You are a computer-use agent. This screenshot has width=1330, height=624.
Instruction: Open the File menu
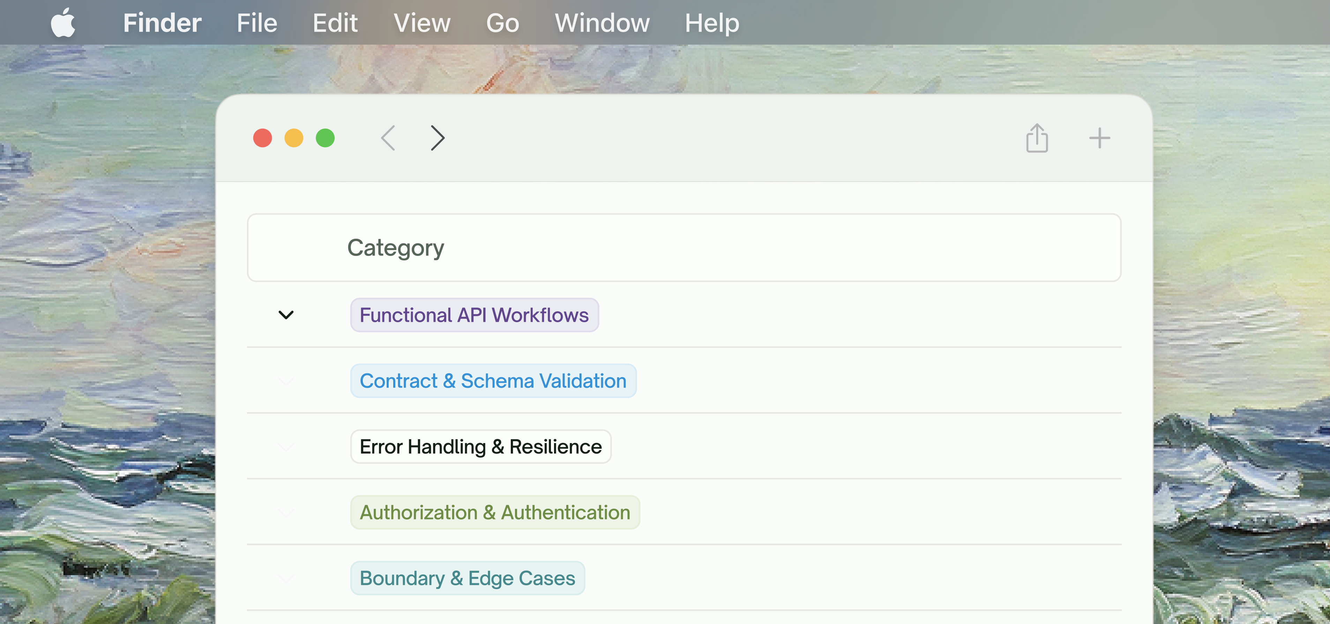click(257, 23)
